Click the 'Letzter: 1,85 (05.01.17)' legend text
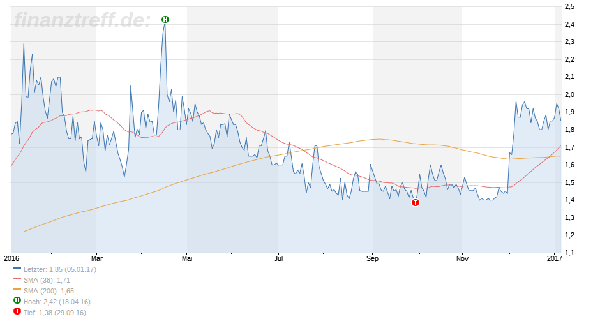This screenshot has width=600, height=319. [59, 269]
